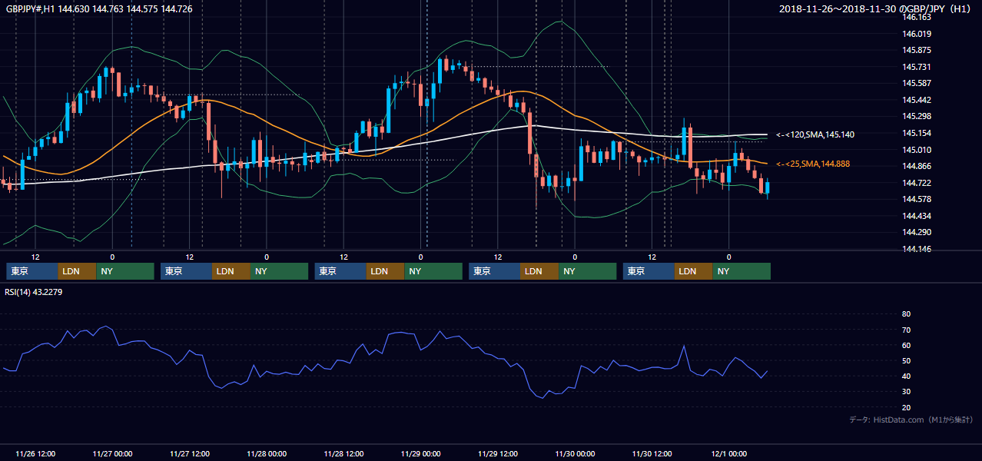Viewport: 982px width, 461px height.
Task: Click the 11/26 12:00 time axis label
Action: tap(35, 453)
